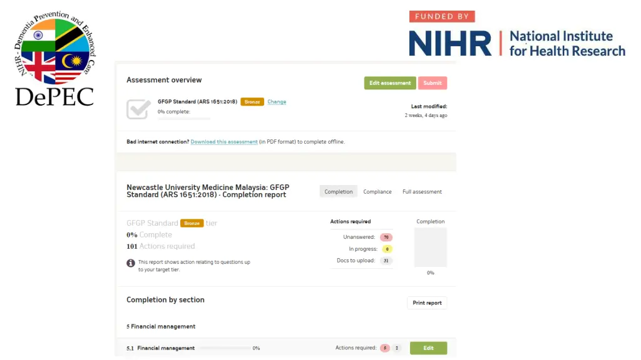This screenshot has height=360, width=641.
Task: Click the 'Completion by section' heading
Action: coord(165,299)
